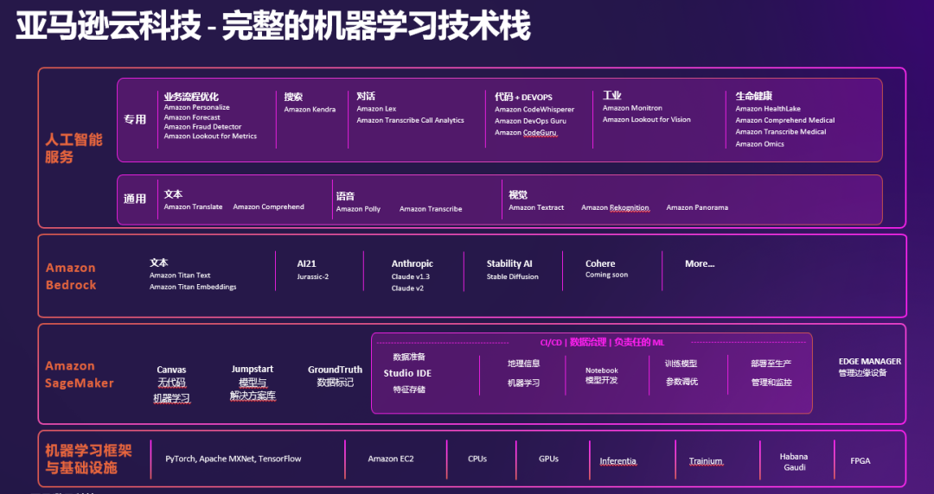This screenshot has width=934, height=494.
Task: Select the FPGA label
Action: 860,460
